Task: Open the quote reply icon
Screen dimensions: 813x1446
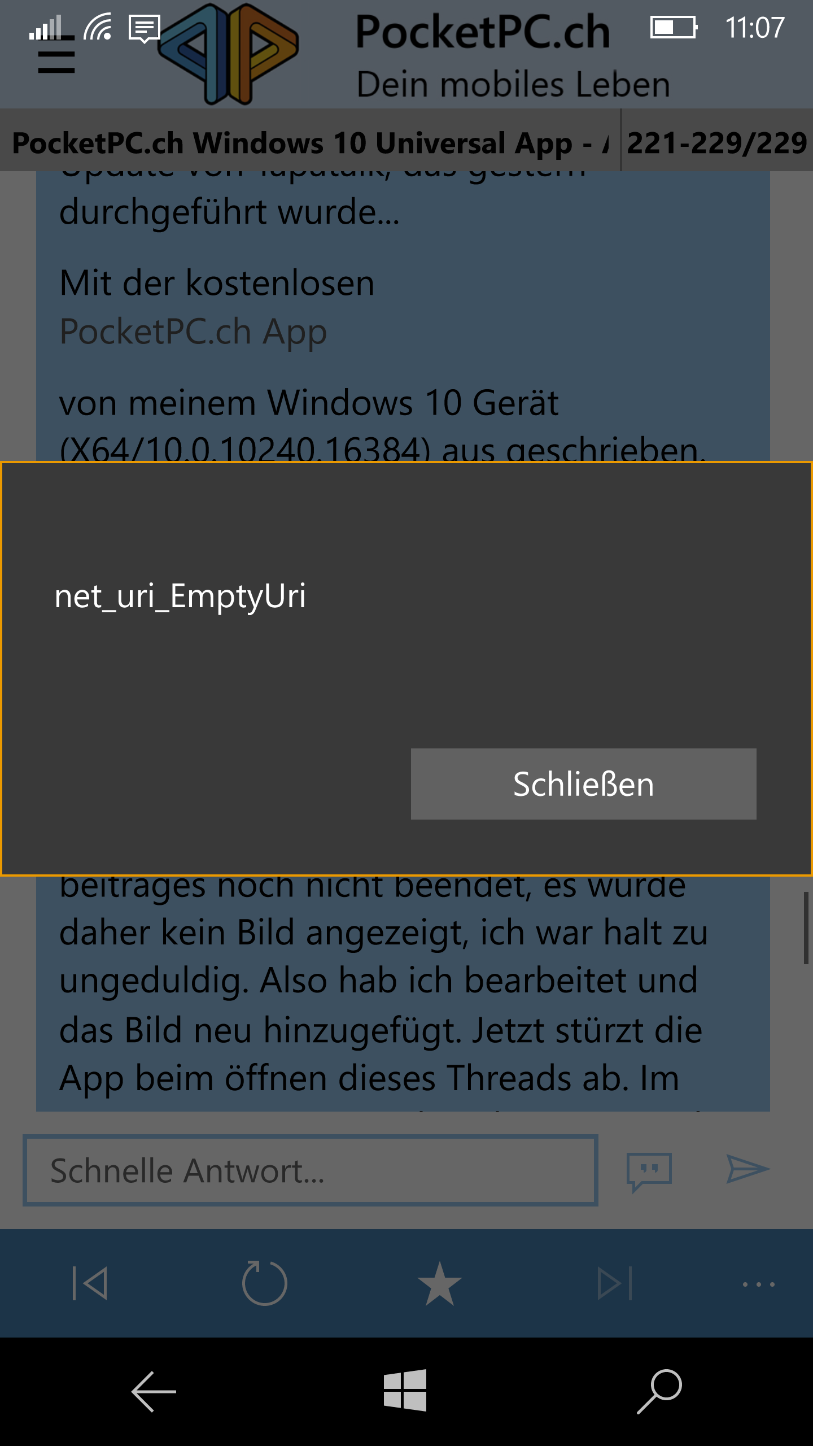Action: (x=649, y=1171)
